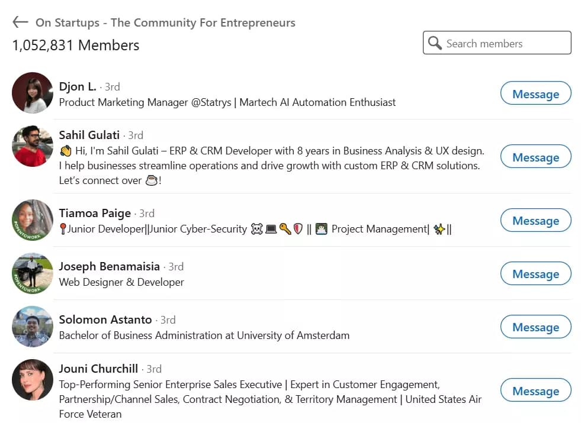581x423 pixels.
Task: Message Solomon Astanto
Action: pyautogui.click(x=535, y=327)
